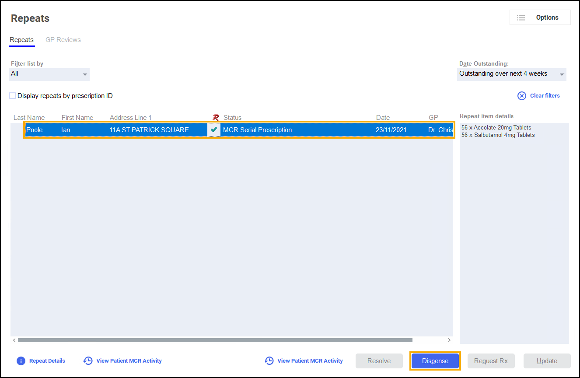580x378 pixels.
Task: Click the Resolve button
Action: [379, 361]
